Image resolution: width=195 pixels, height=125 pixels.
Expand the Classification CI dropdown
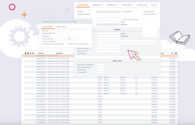point(54,34)
